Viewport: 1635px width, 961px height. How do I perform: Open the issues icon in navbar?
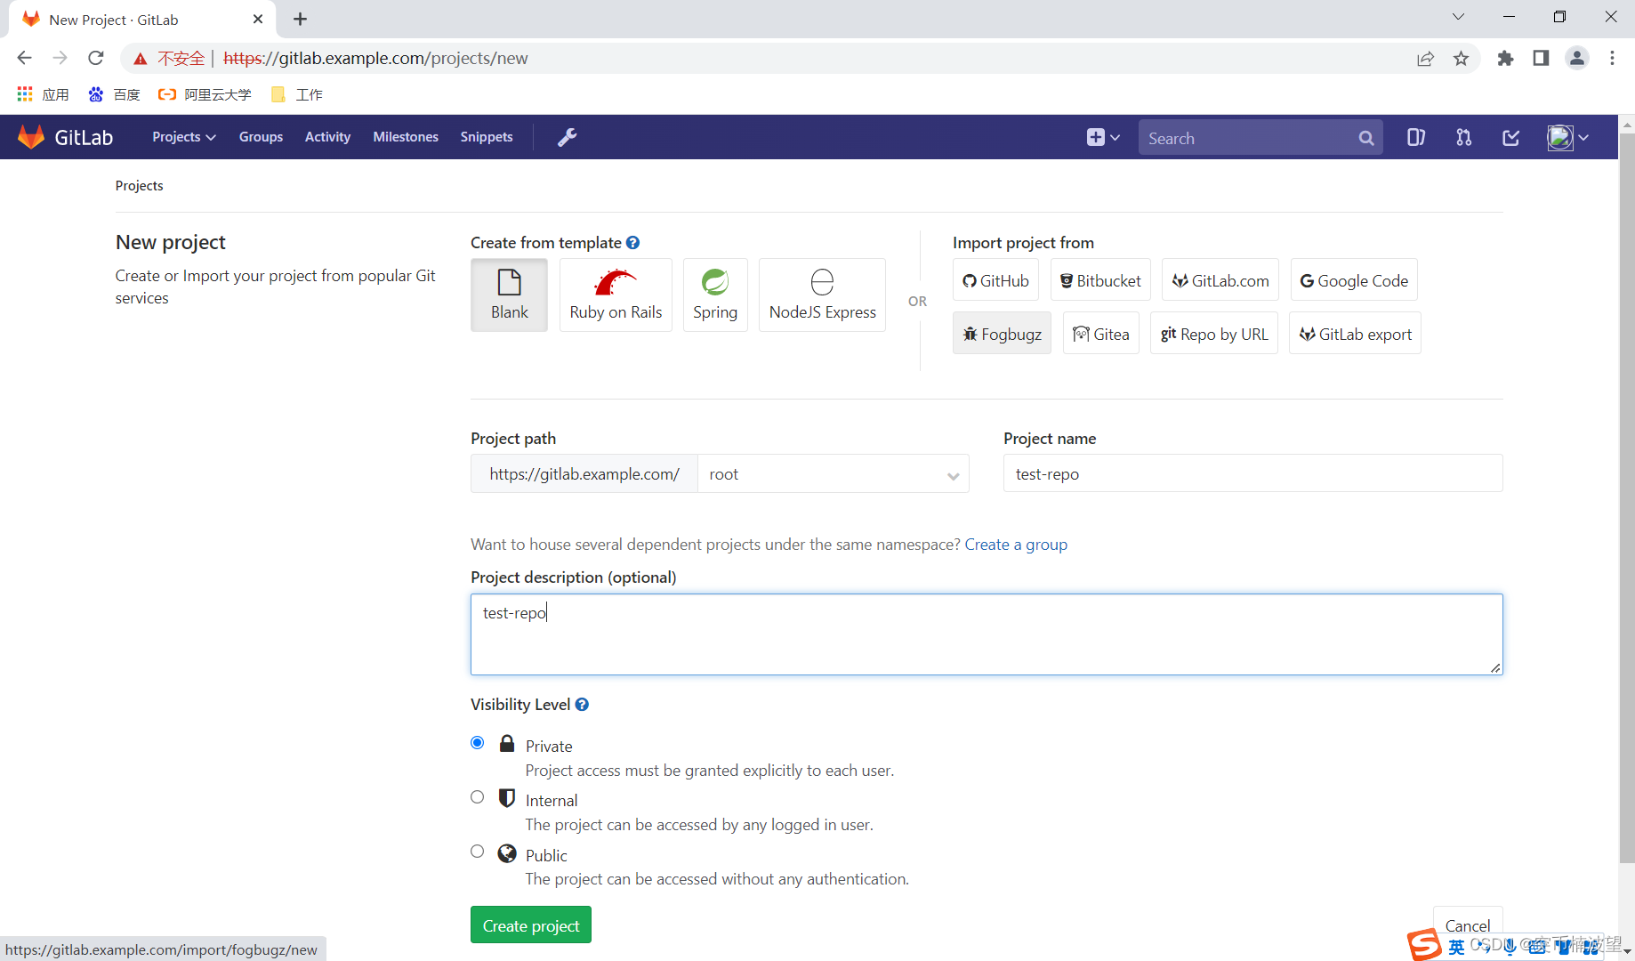1416,137
